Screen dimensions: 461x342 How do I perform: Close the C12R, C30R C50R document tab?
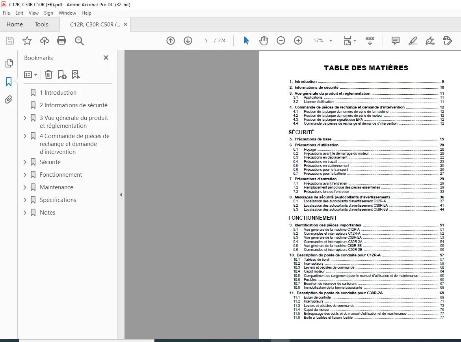click(x=126, y=24)
